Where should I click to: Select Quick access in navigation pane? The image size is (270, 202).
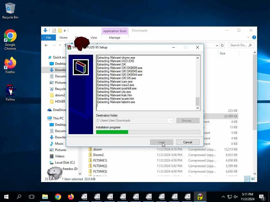pyautogui.click(x=57, y=57)
